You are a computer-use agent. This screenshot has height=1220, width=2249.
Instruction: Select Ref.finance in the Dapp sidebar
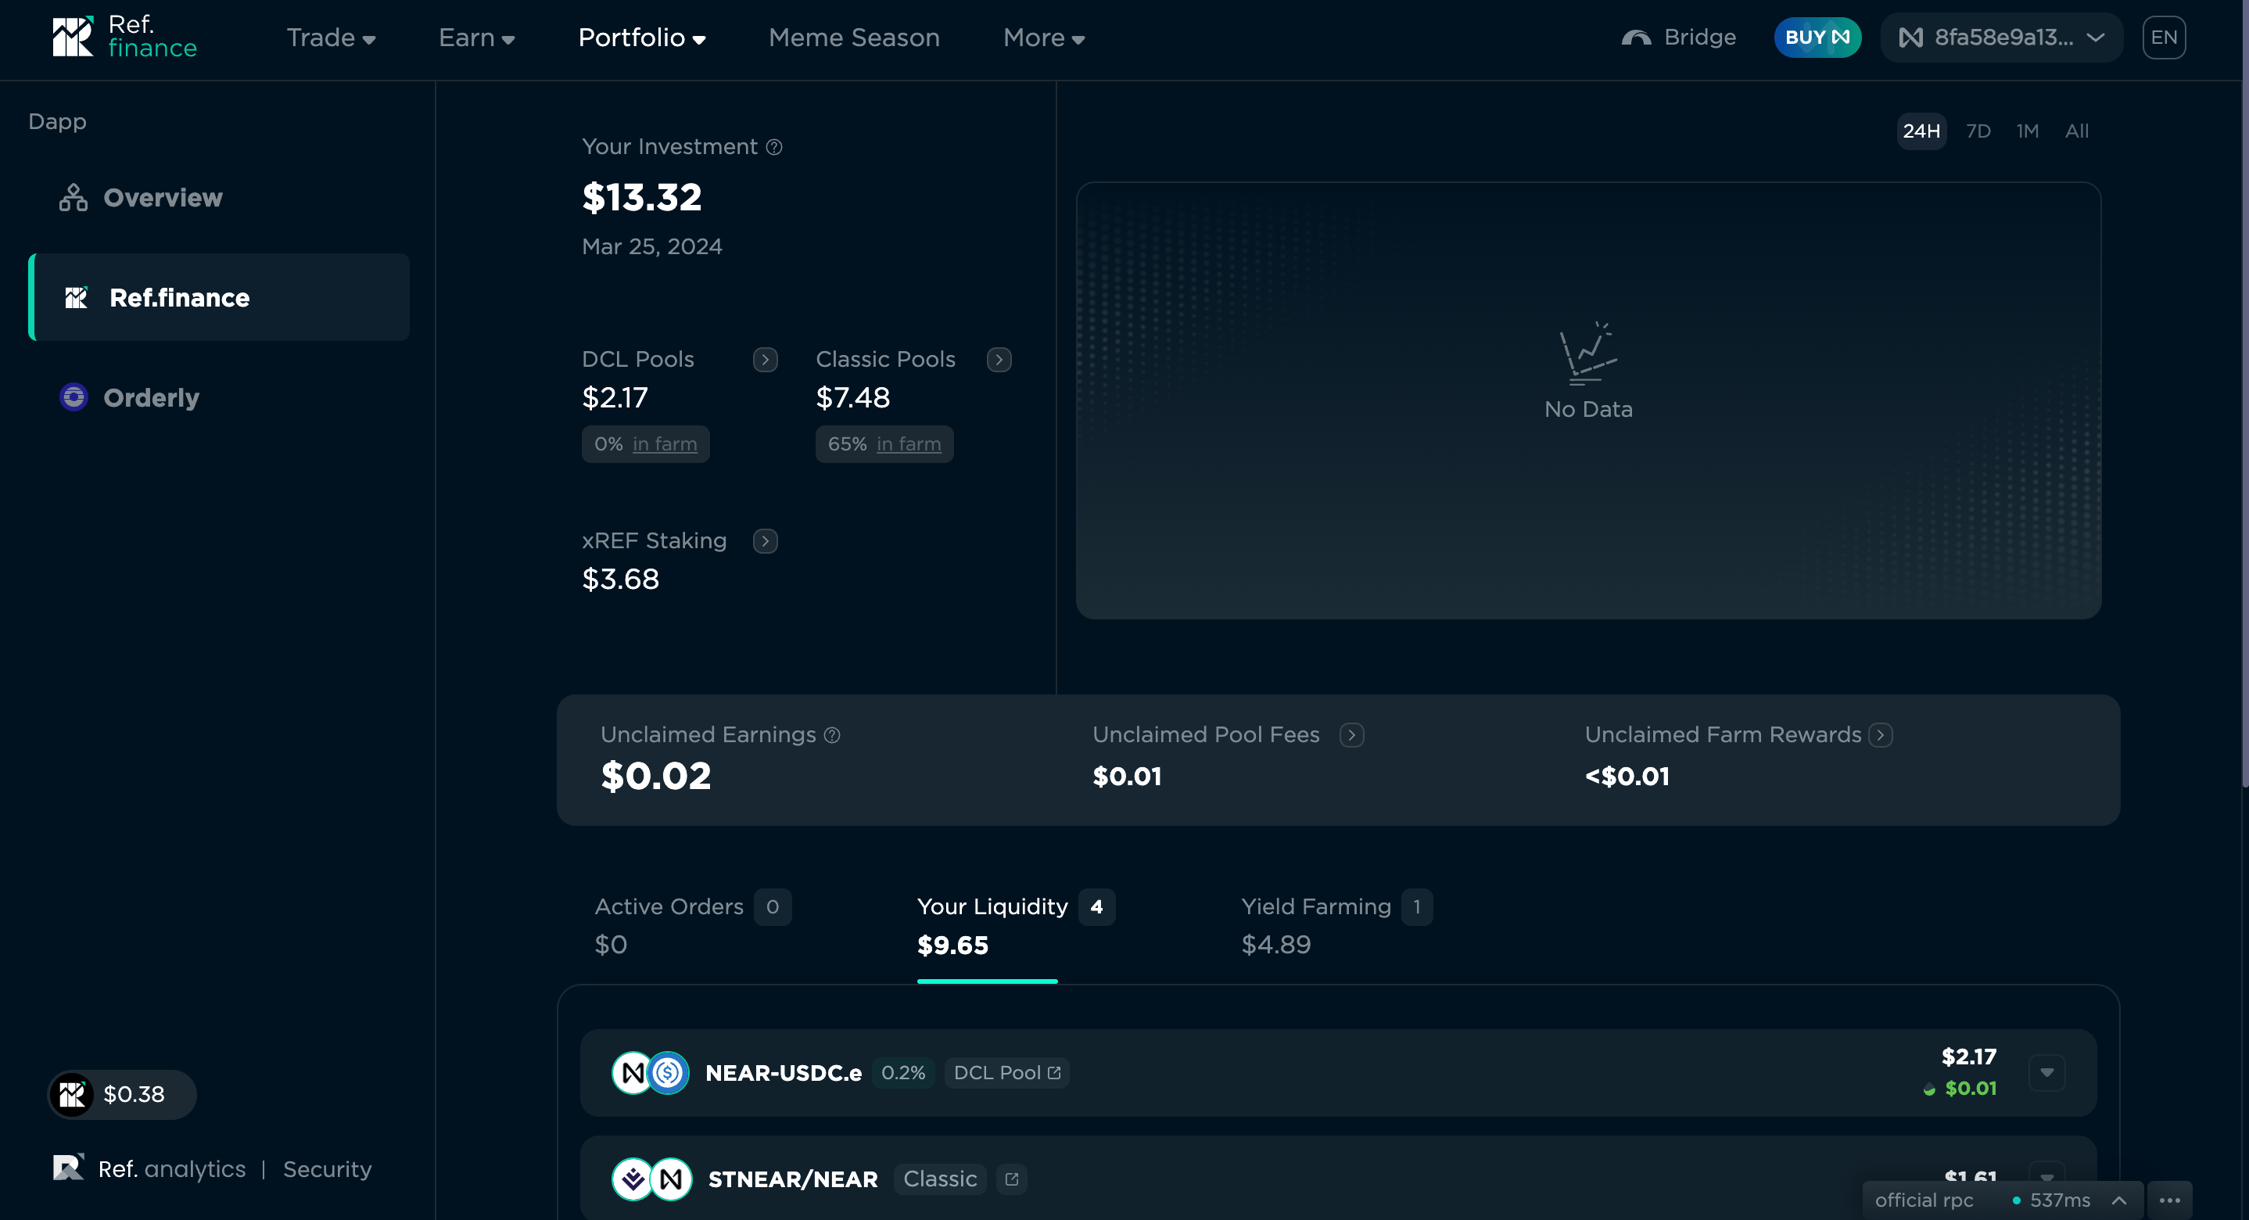click(x=219, y=297)
